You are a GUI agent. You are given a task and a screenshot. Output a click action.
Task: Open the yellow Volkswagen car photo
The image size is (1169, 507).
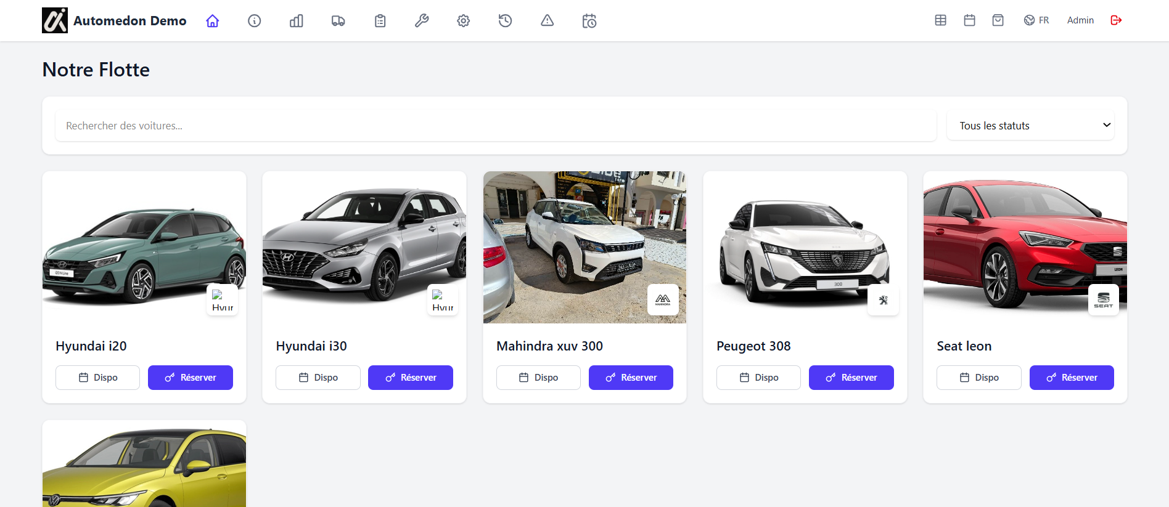point(144,464)
